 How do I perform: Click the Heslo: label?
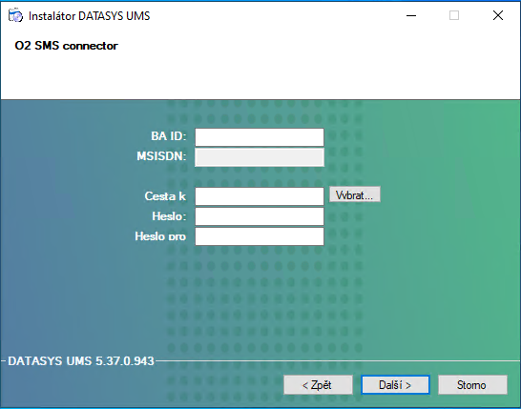click(169, 216)
